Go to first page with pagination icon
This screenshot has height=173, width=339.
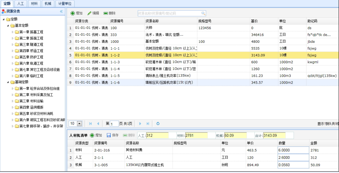[90, 124]
